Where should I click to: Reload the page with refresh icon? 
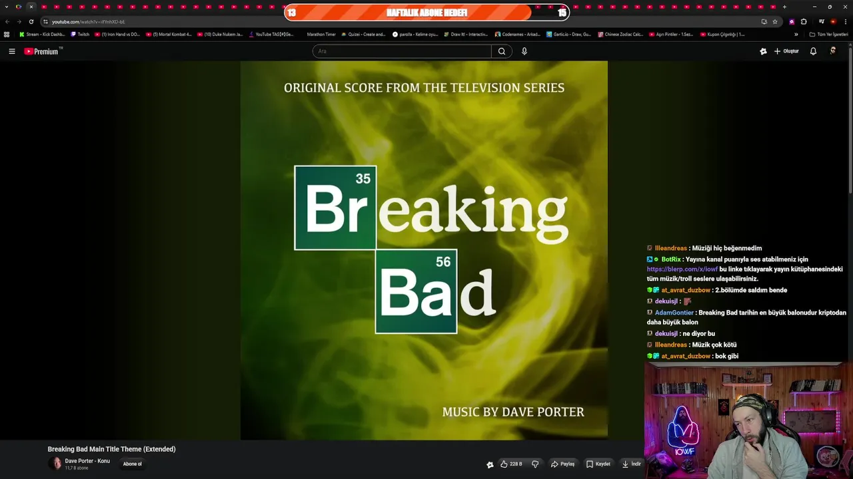31,21
